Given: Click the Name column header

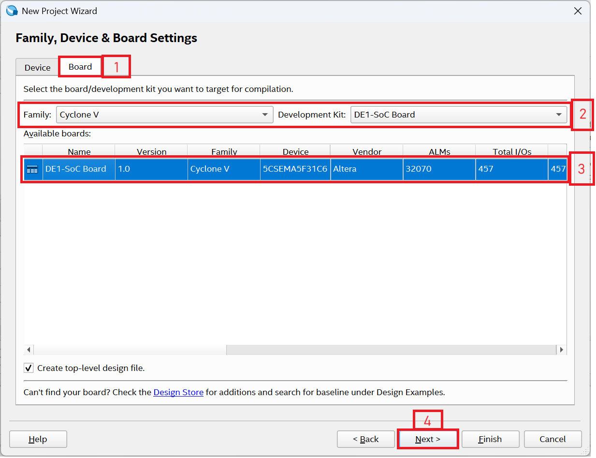Looking at the screenshot, I should tap(79, 151).
